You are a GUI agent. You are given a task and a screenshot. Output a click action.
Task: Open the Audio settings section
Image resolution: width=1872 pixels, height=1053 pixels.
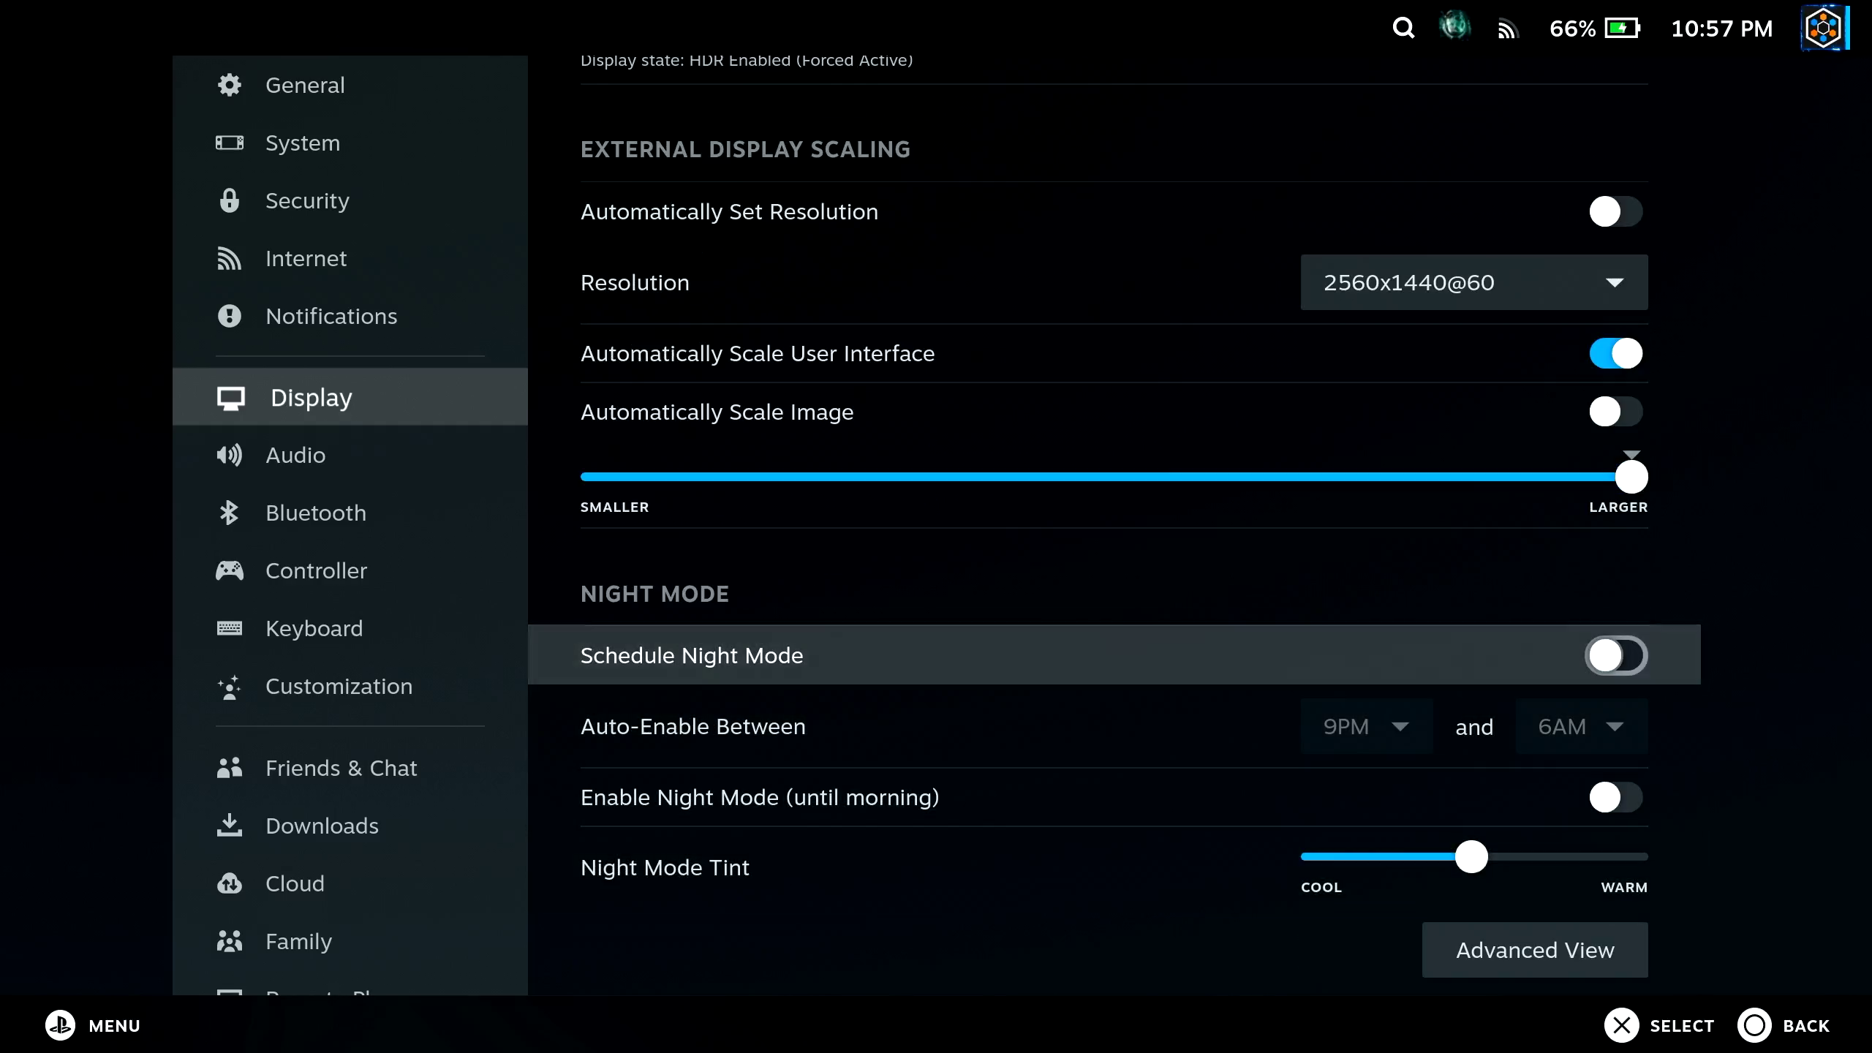click(295, 455)
